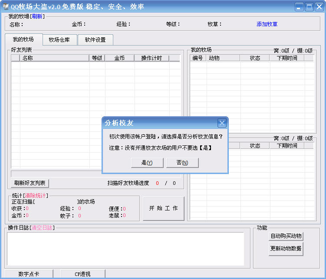
Task: Open the 软件设置 tab
Action: tap(95, 39)
